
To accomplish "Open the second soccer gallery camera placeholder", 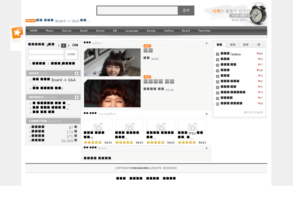I will (x=129, y=125).
